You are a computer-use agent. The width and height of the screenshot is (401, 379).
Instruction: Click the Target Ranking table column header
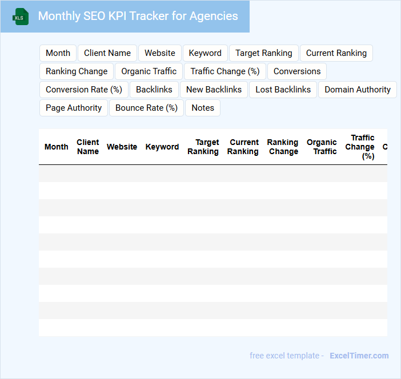(203, 147)
